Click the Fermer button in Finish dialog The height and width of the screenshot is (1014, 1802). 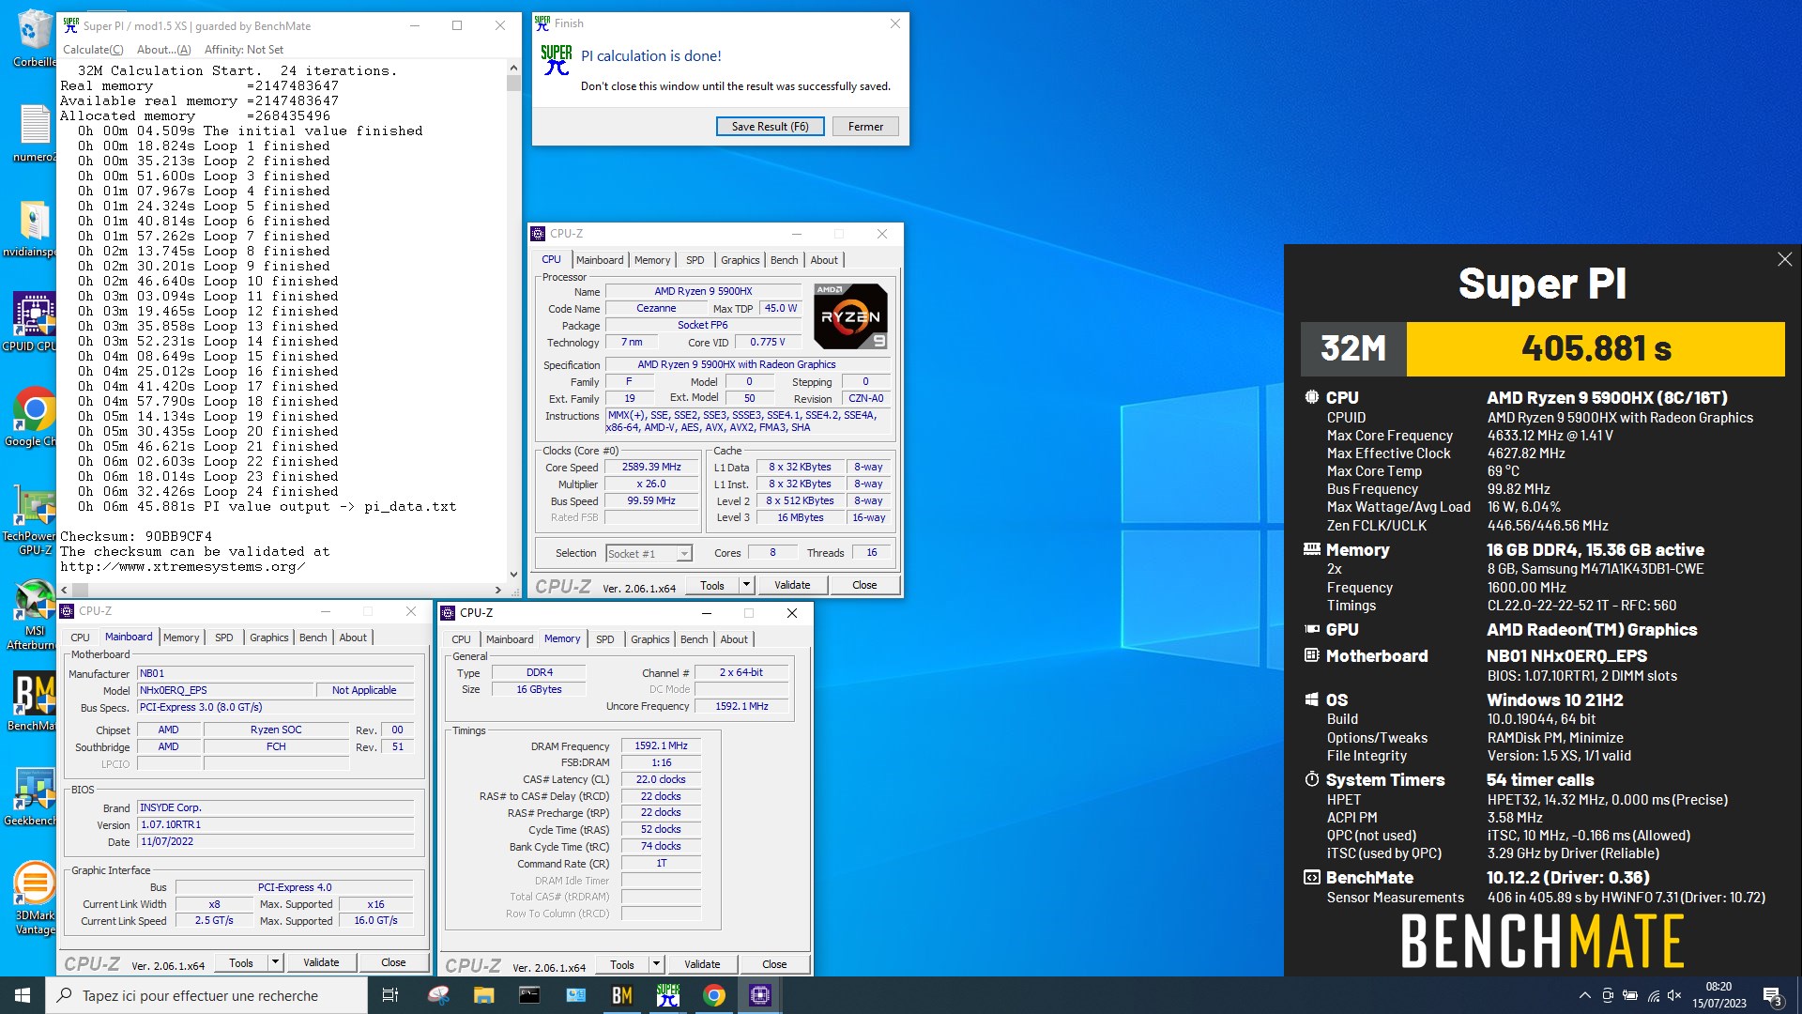coord(865,127)
